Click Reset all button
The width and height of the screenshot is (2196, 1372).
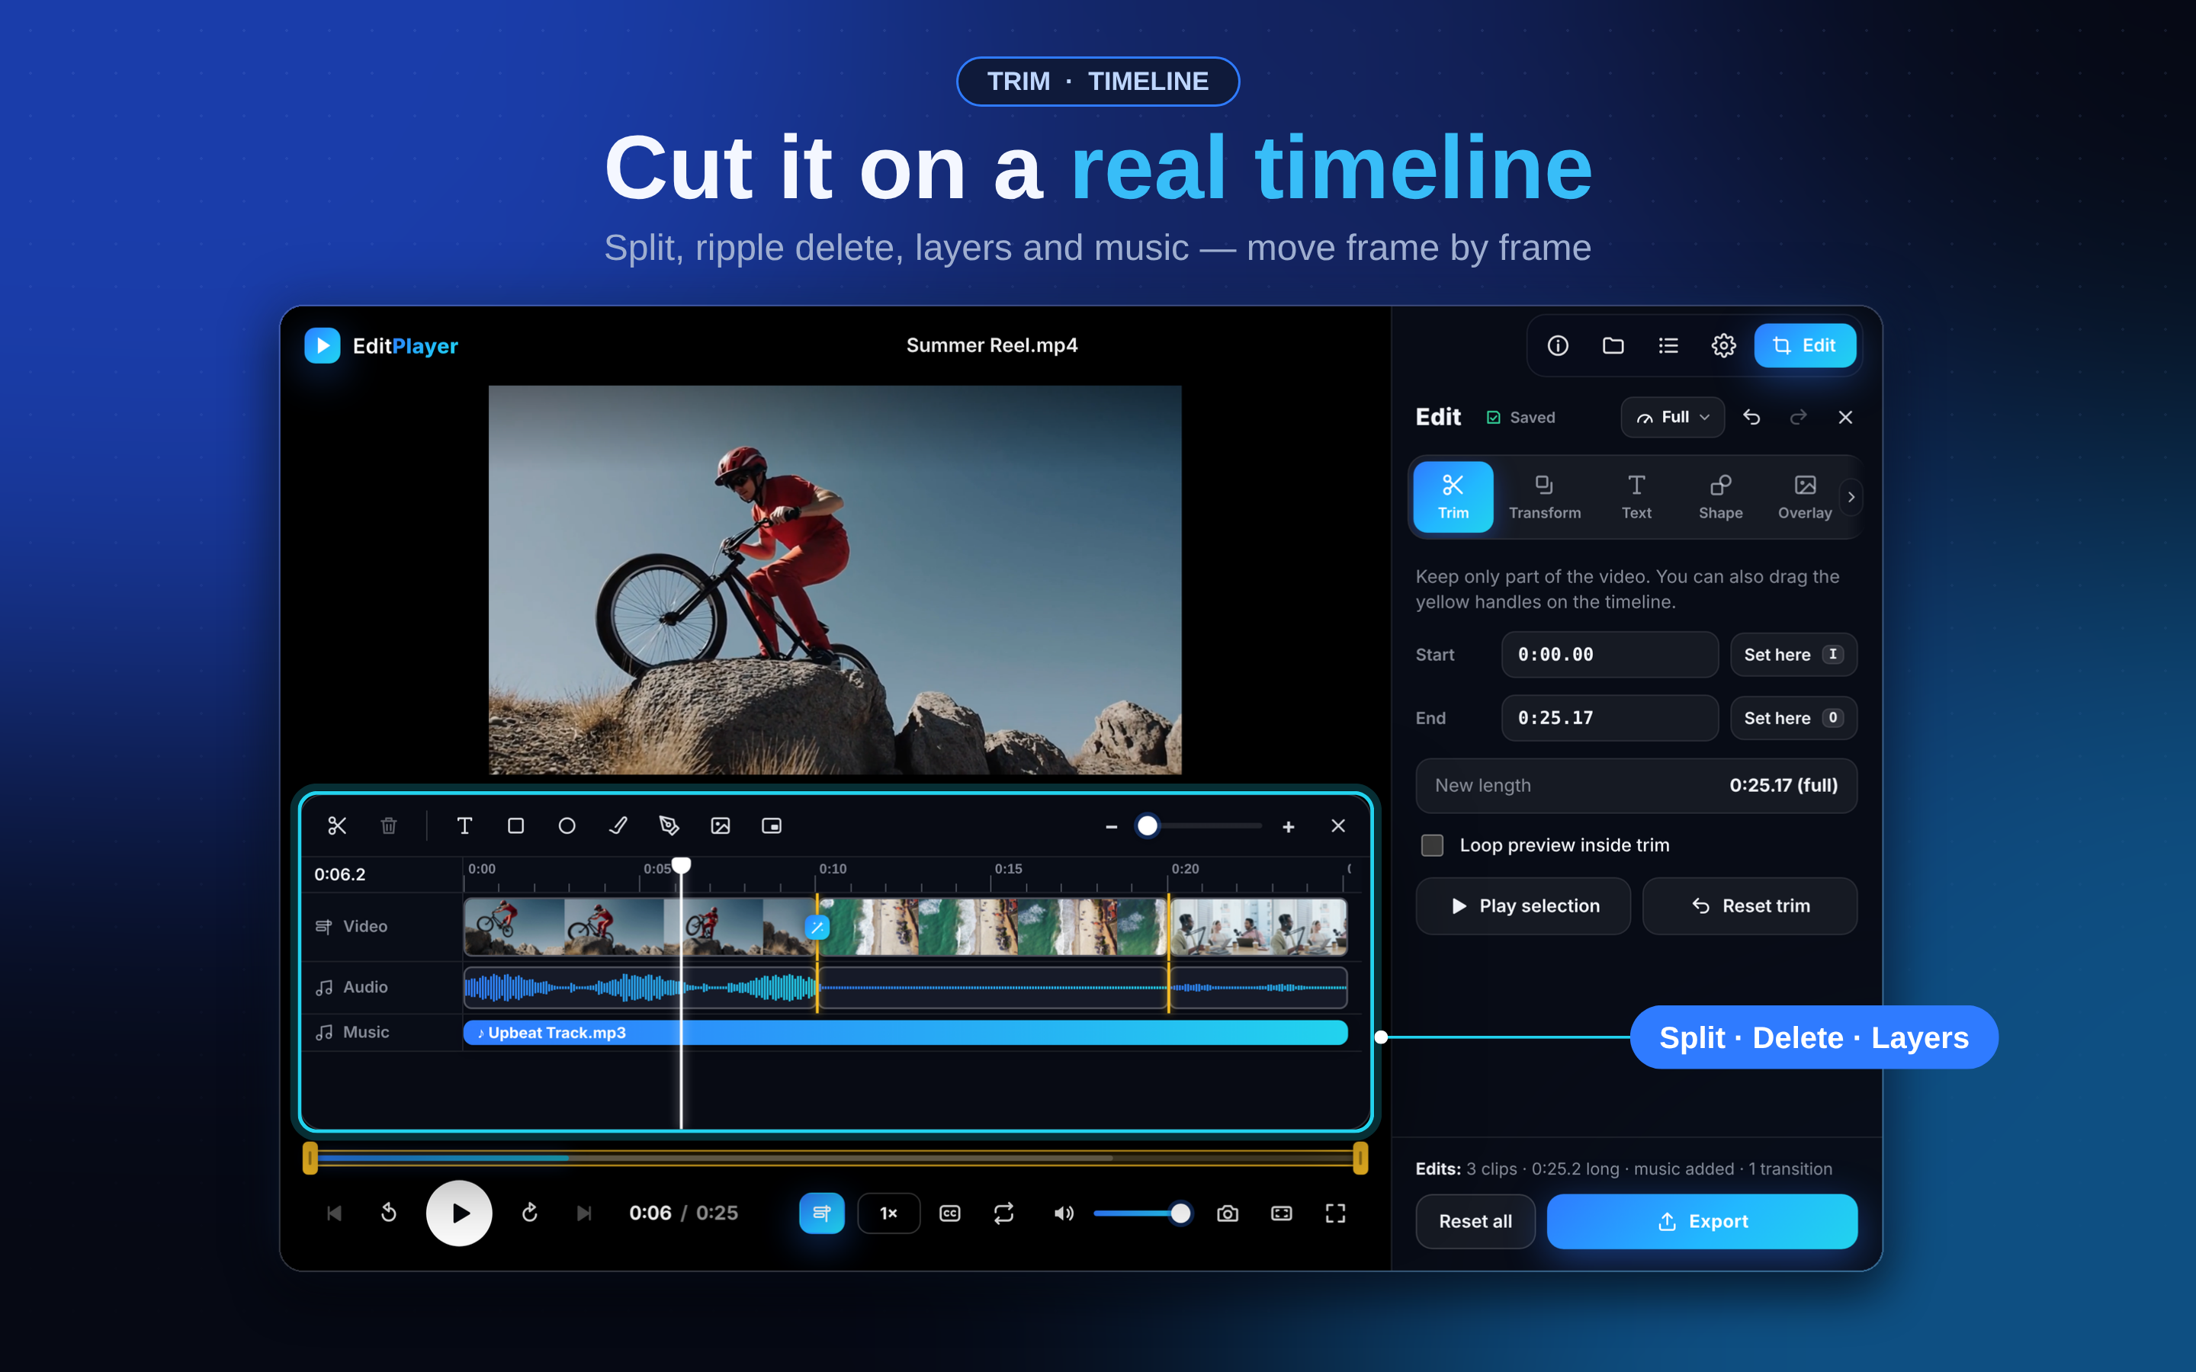[1475, 1221]
